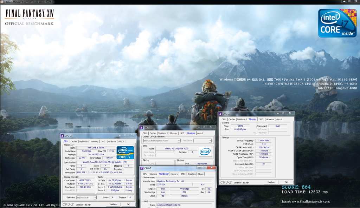
Task: Open Memory tab in Mainboard window
Action: pyautogui.click(x=174, y=174)
